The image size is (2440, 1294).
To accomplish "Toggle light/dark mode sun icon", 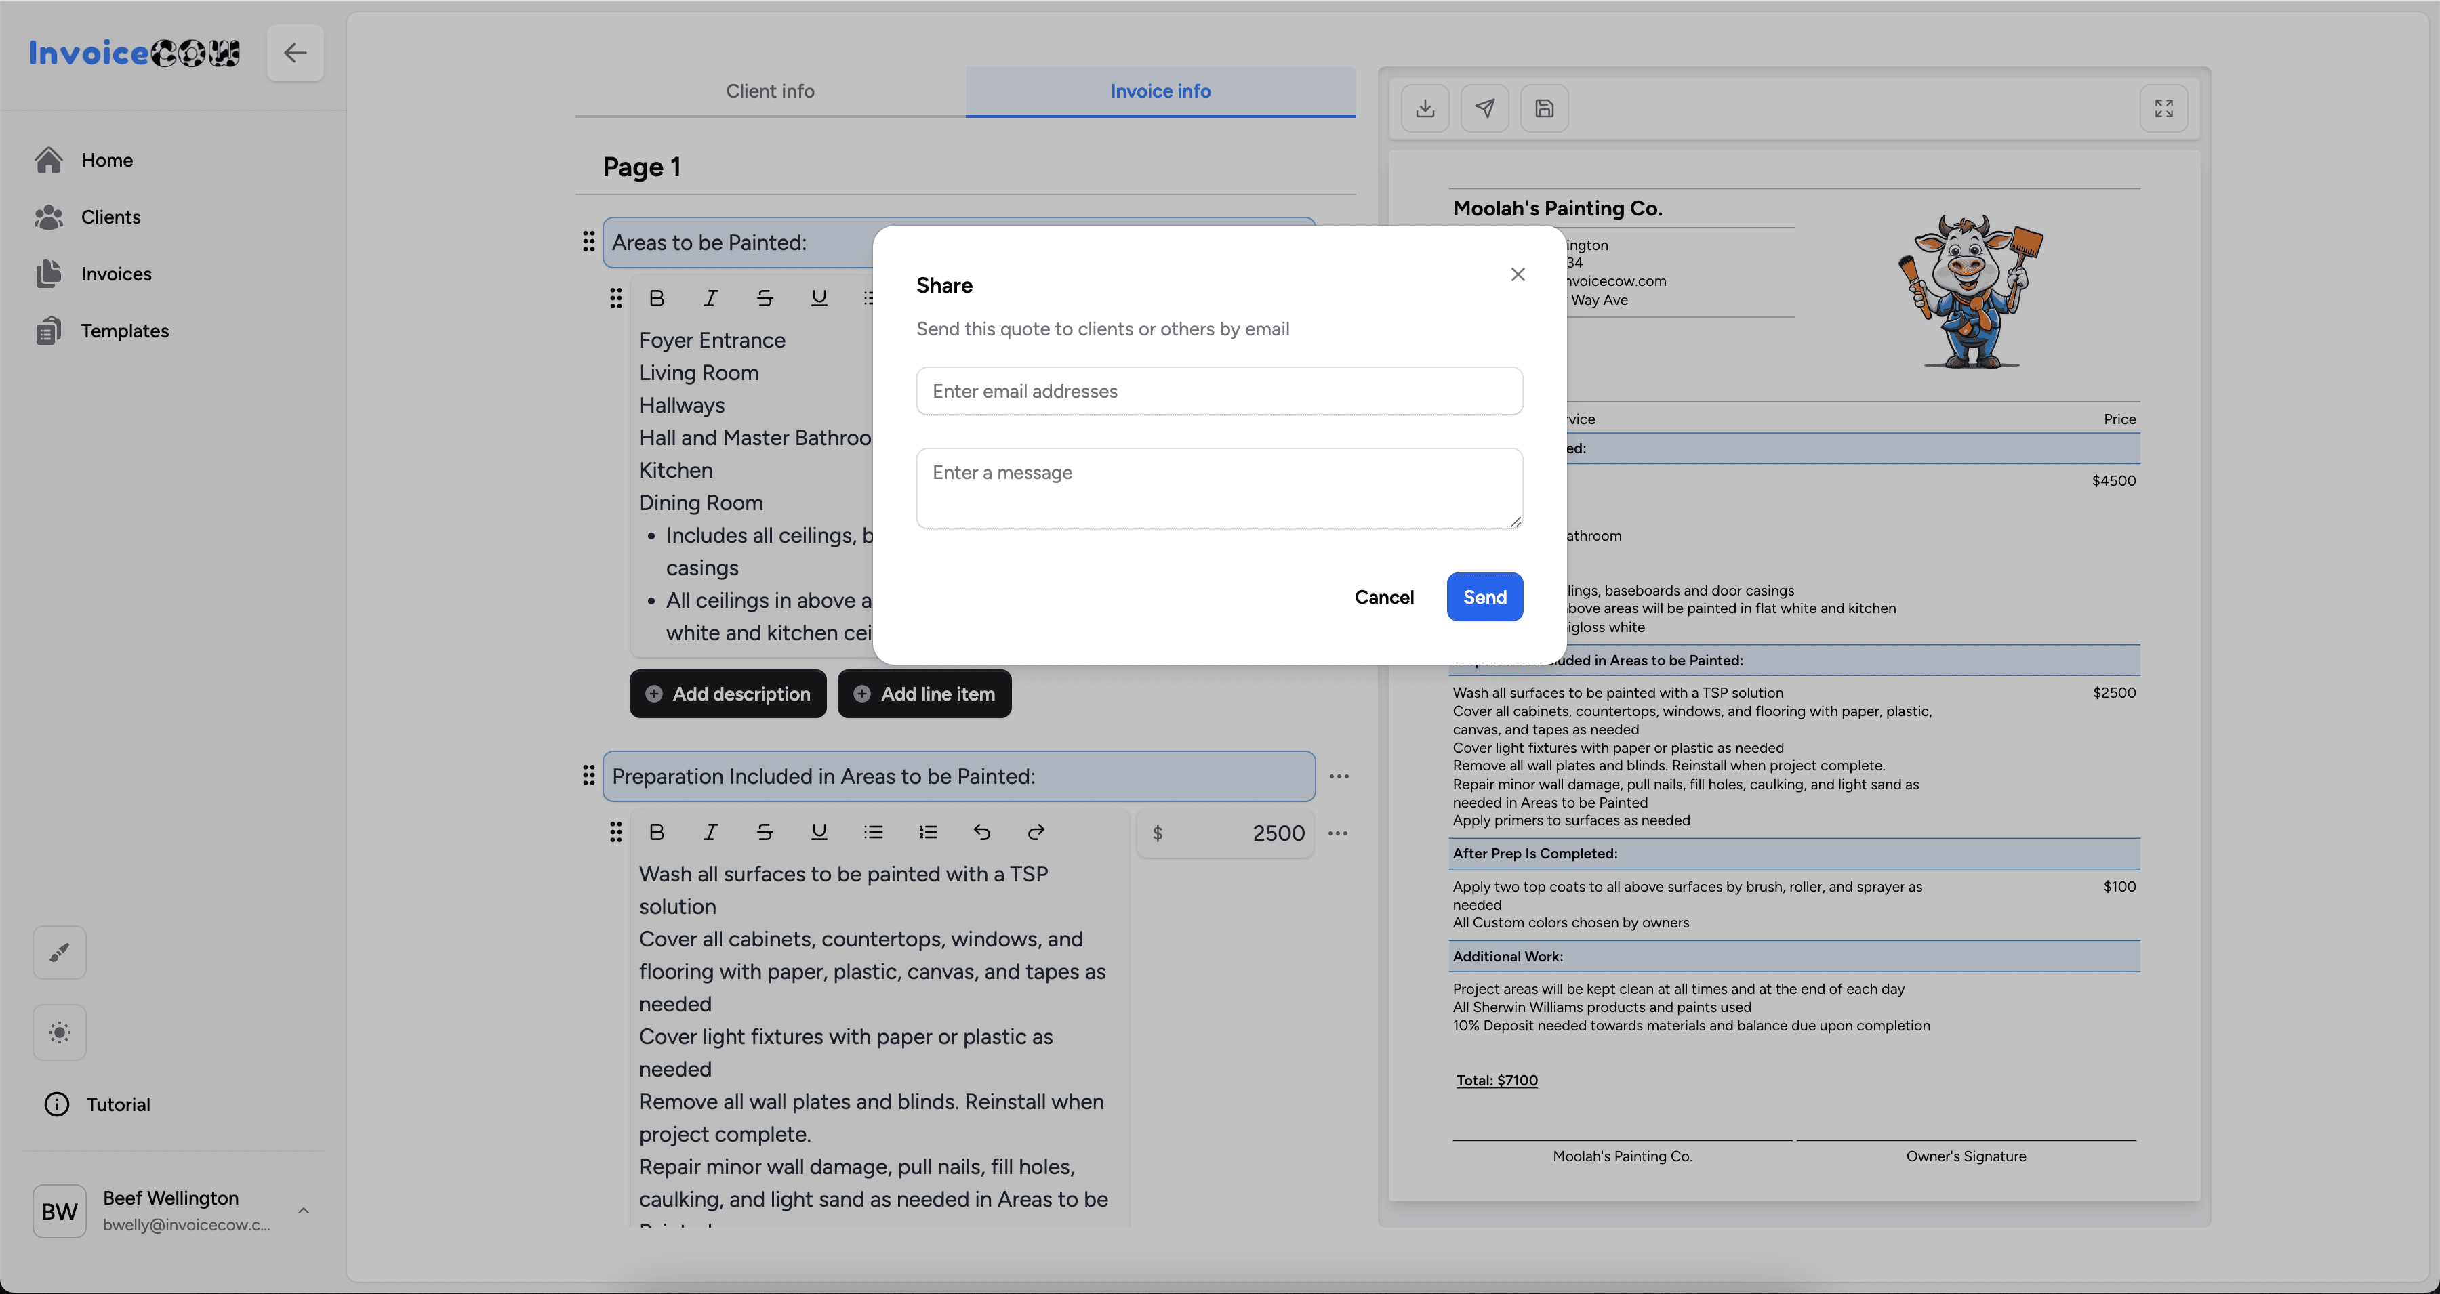I will tap(60, 1032).
